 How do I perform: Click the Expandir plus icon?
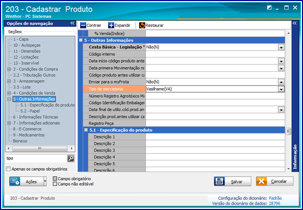tap(111, 25)
